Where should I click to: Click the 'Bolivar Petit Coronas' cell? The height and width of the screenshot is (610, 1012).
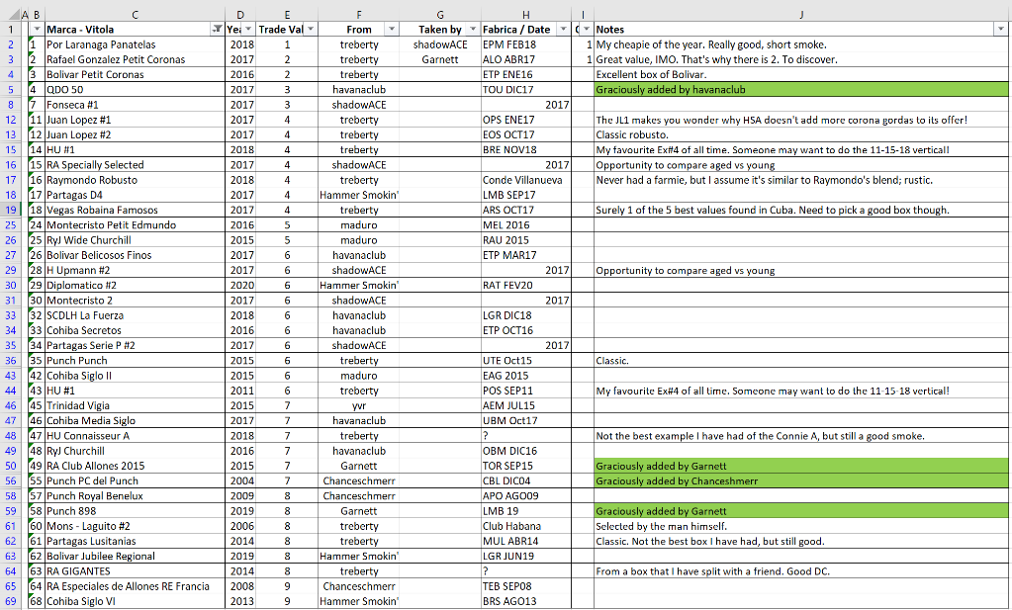[135, 74]
